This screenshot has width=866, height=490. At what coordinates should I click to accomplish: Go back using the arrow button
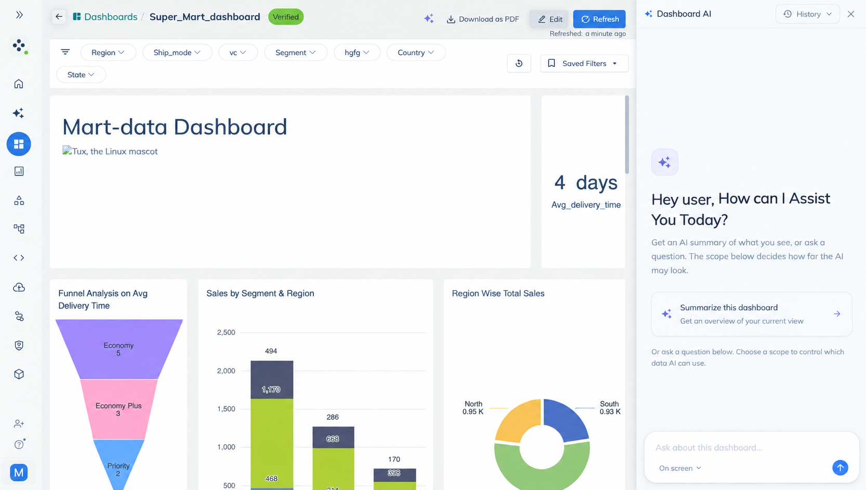point(59,17)
